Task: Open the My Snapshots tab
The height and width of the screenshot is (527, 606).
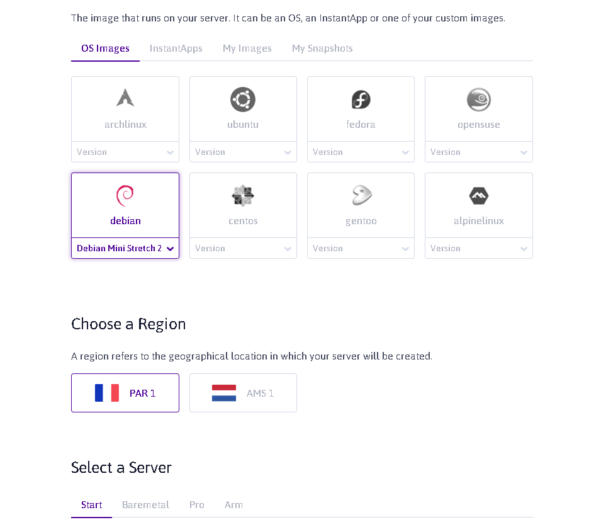Action: pyautogui.click(x=322, y=48)
